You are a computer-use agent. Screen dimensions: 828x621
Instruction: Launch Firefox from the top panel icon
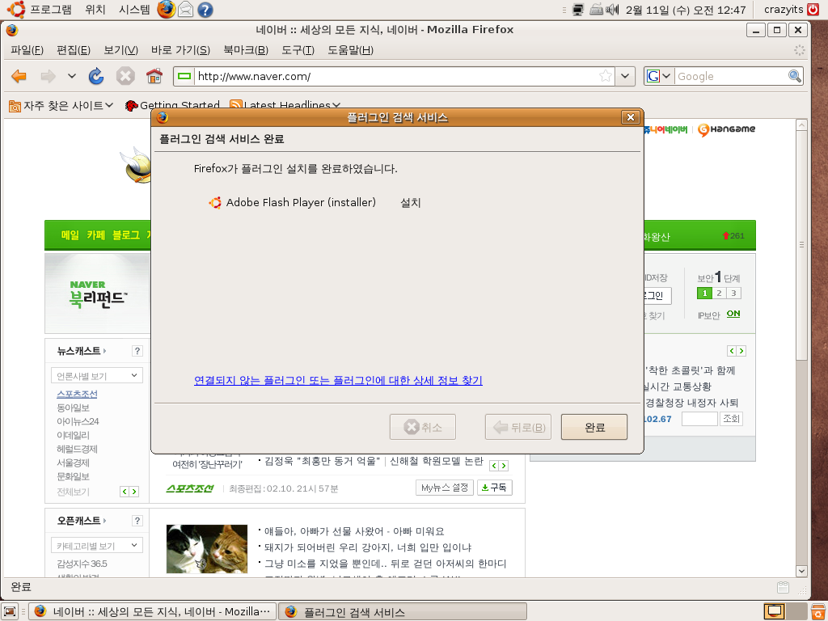[x=166, y=10]
